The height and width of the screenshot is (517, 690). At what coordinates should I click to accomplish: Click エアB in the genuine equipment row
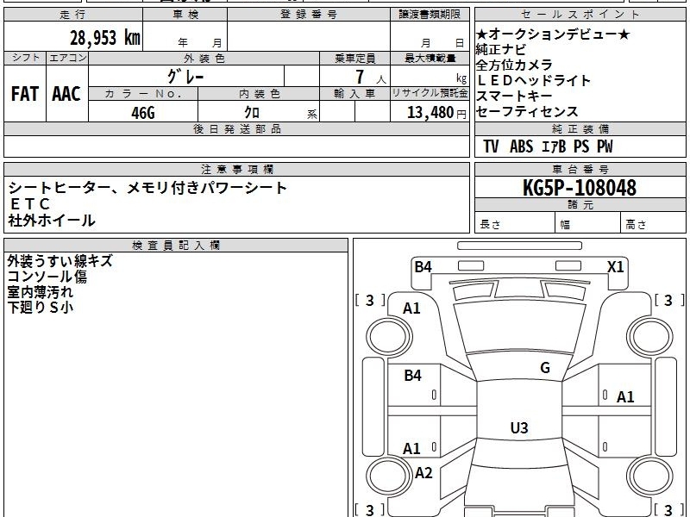554,146
